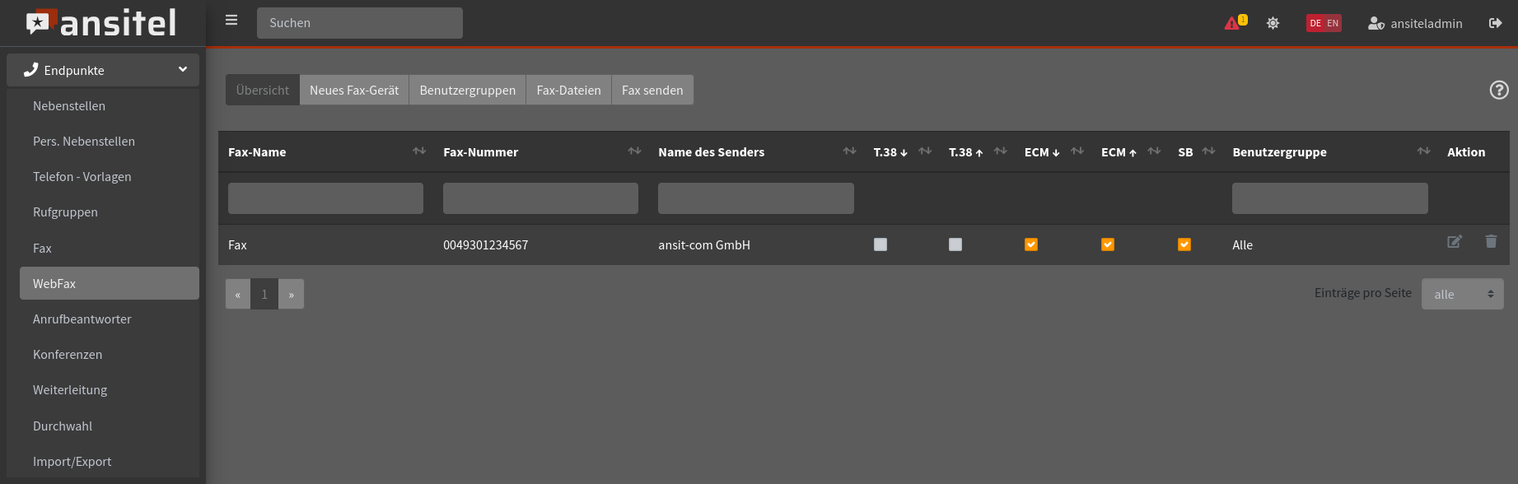Toggle the theme brightness icon
Image resolution: width=1518 pixels, height=484 pixels.
[1273, 23]
